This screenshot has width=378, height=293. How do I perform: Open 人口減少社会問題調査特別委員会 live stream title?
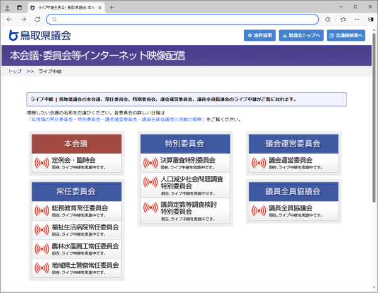pyautogui.click(x=192, y=182)
